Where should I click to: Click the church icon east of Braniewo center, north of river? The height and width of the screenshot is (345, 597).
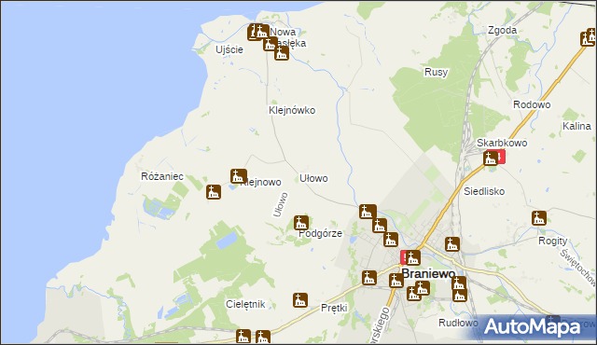coord(451,244)
